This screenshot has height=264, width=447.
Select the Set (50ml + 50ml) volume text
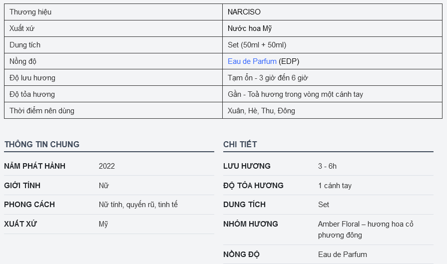pyautogui.click(x=257, y=45)
